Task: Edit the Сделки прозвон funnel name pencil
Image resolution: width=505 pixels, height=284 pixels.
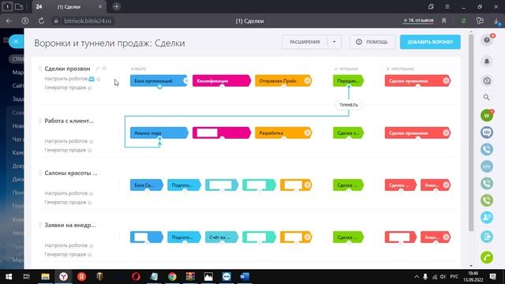Action: [x=97, y=69]
